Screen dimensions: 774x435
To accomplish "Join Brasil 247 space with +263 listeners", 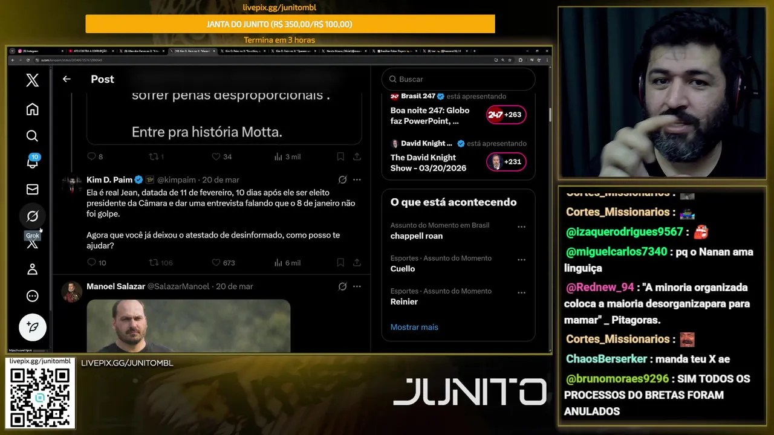I will click(x=506, y=115).
